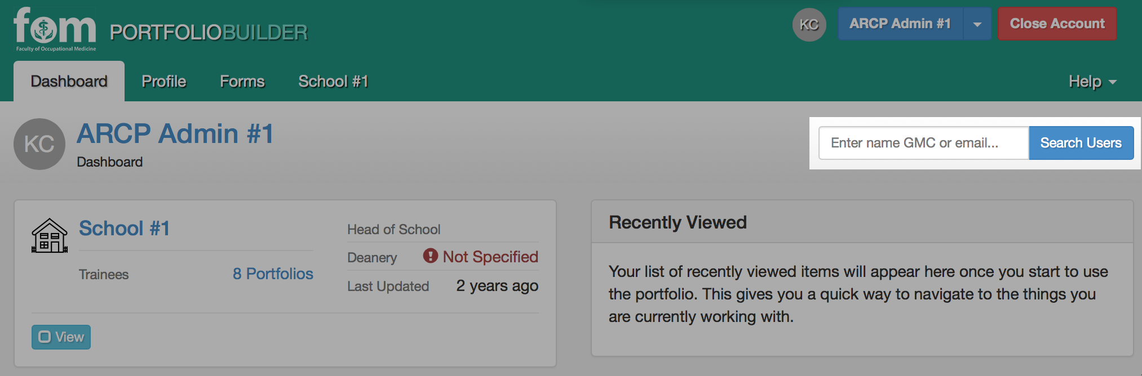1142x376 pixels.
Task: Open the 8 Portfolios link
Action: pos(273,274)
